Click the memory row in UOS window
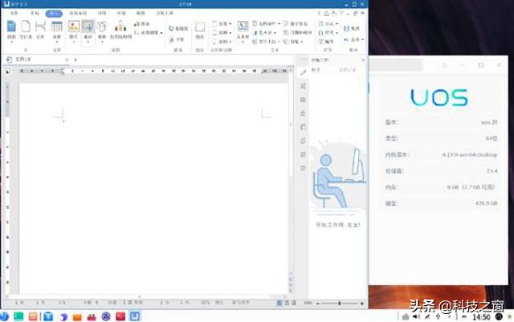514x322 pixels. tap(441, 187)
